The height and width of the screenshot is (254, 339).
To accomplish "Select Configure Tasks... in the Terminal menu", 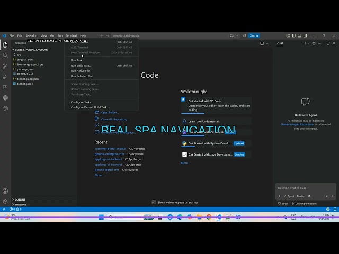I will tap(102, 102).
